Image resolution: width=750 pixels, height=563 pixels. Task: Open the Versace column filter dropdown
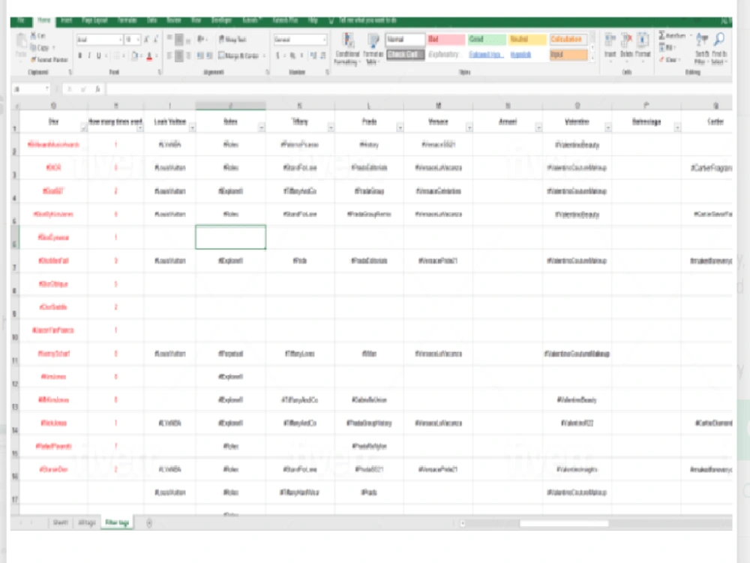(x=469, y=128)
